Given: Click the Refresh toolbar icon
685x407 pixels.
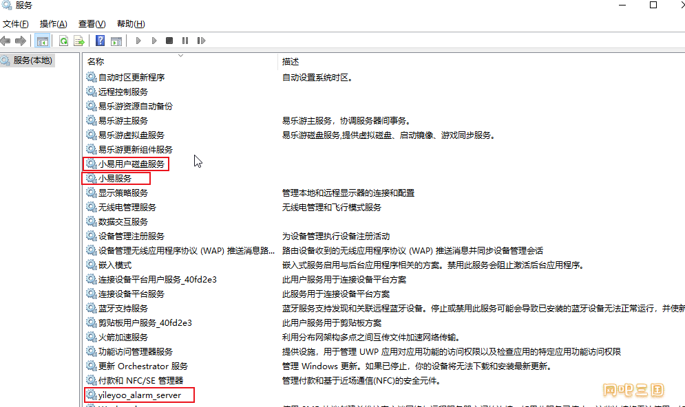Looking at the screenshot, I should point(64,41).
